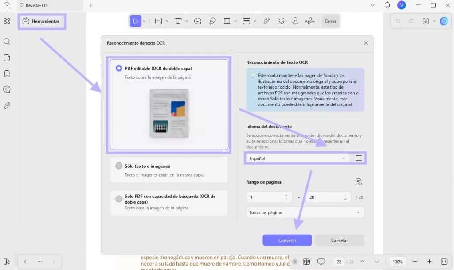Open the language advanced settings sliders icon
This screenshot has height=270, width=454.
[x=358, y=158]
